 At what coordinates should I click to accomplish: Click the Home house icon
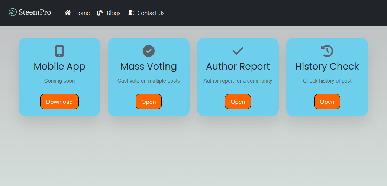point(68,13)
